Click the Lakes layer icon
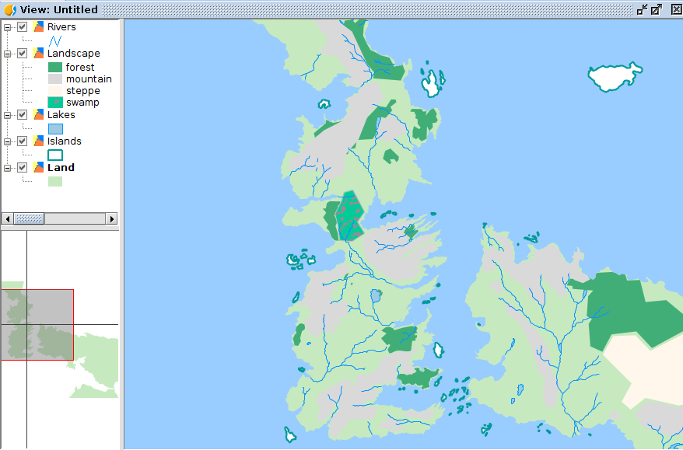 (x=39, y=115)
